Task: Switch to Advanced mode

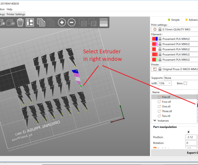Action: pyautogui.click(x=191, y=20)
